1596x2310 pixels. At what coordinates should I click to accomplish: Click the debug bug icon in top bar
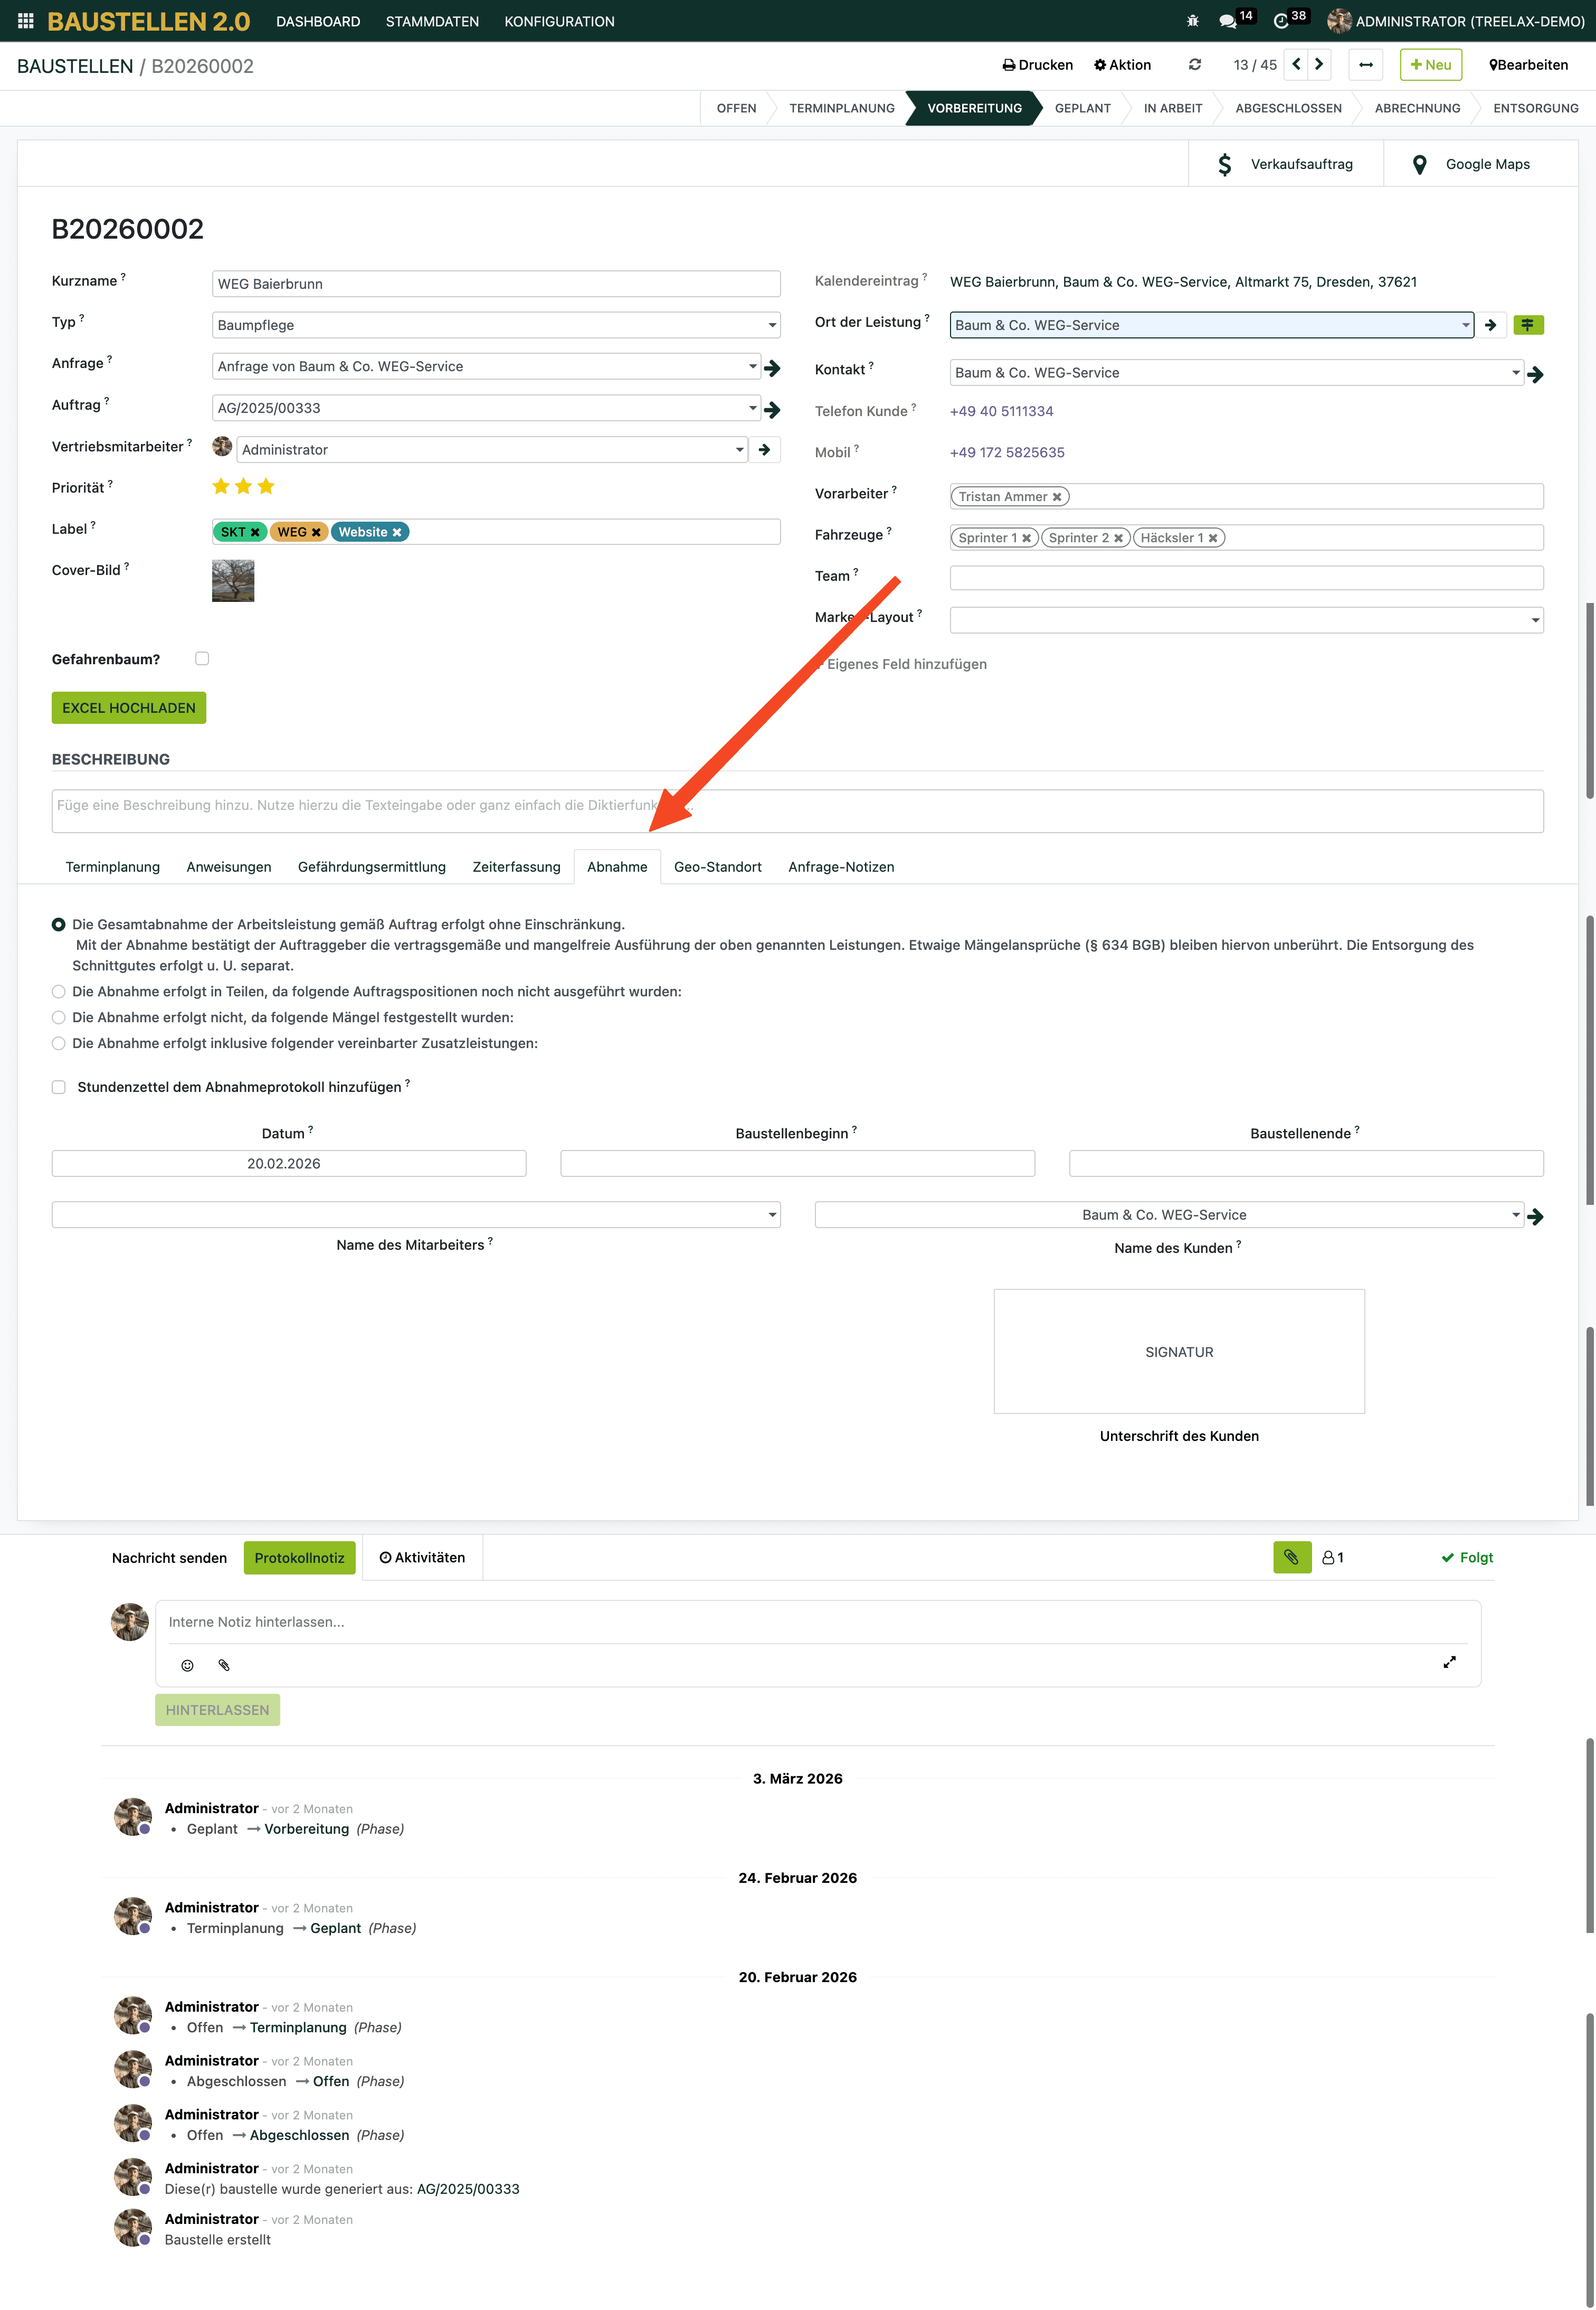[1192, 21]
